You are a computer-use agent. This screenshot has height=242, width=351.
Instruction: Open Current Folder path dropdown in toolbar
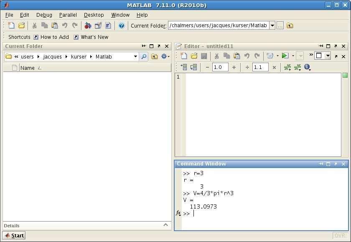point(272,25)
